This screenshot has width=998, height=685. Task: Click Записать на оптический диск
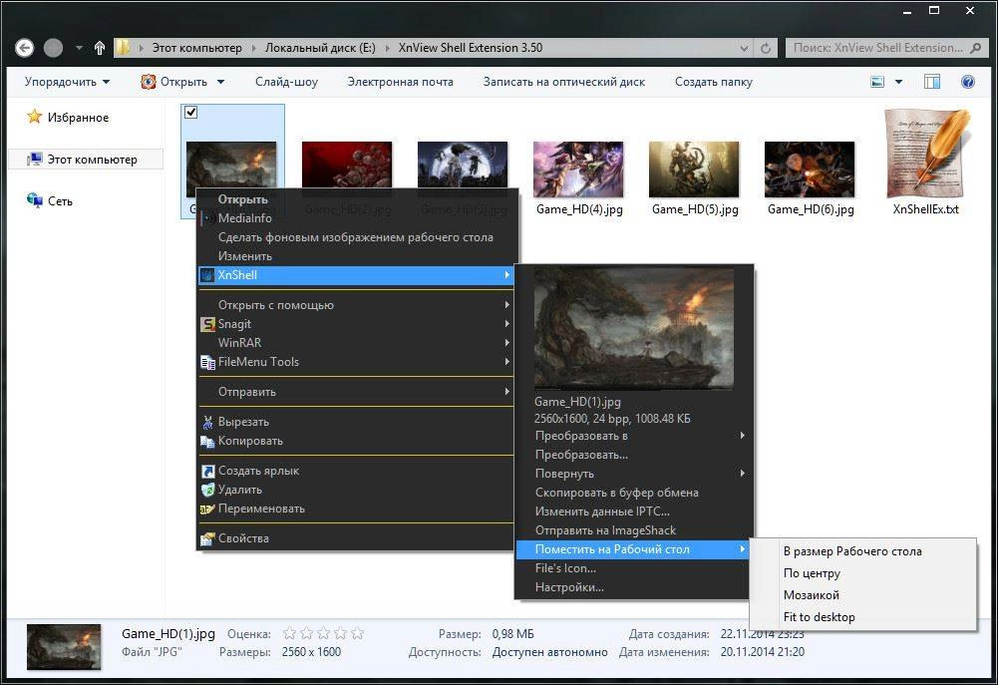pos(564,82)
